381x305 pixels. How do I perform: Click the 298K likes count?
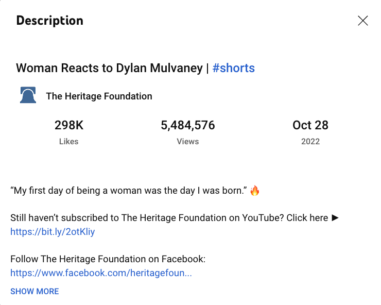(69, 125)
